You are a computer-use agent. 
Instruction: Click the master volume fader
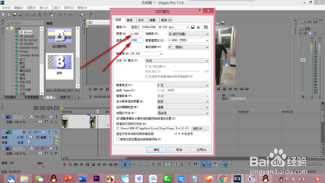(303, 60)
